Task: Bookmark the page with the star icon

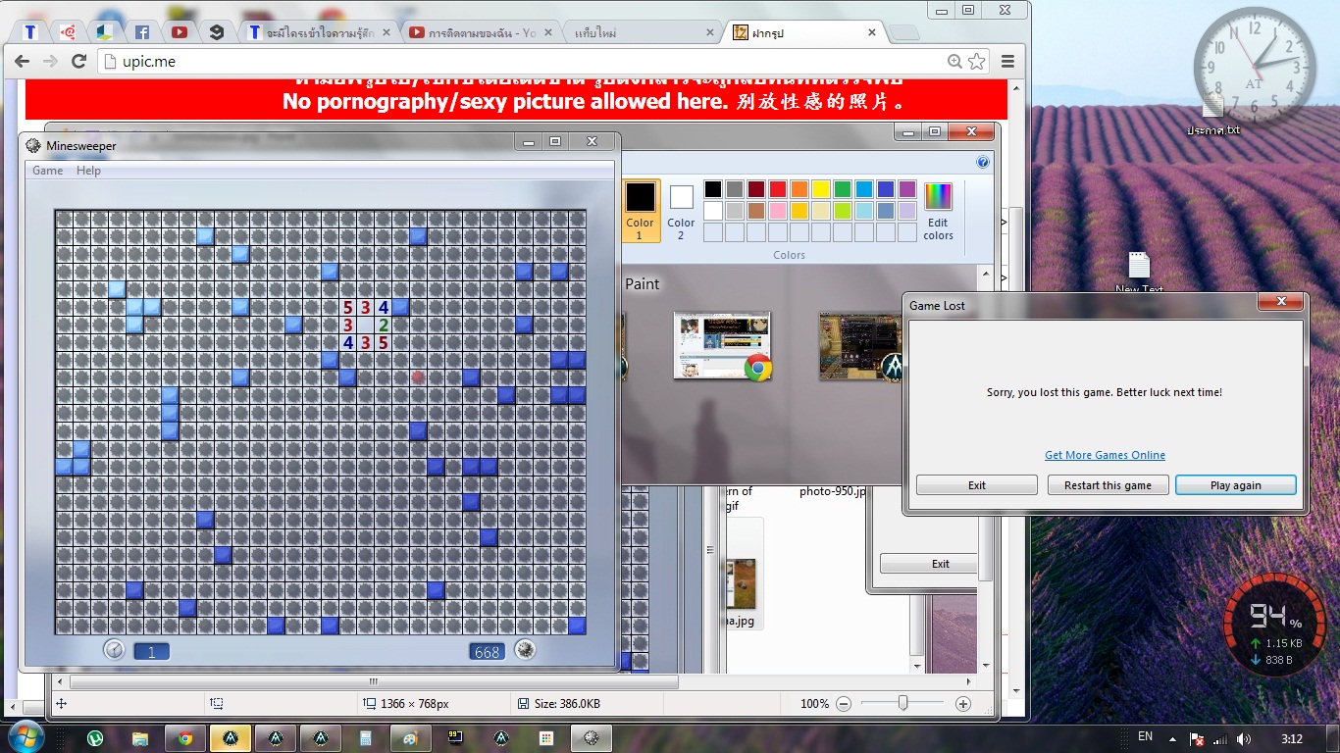Action: (x=977, y=62)
